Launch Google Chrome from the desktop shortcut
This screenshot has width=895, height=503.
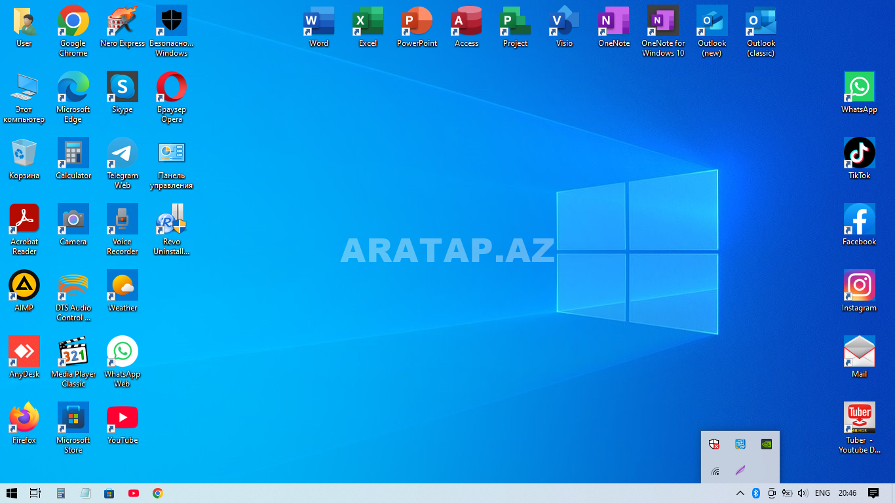pos(73,31)
